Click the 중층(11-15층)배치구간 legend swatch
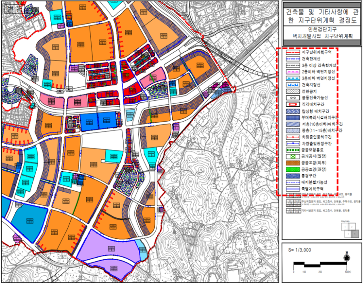The height and width of the screenshot is (283, 363). [293, 130]
